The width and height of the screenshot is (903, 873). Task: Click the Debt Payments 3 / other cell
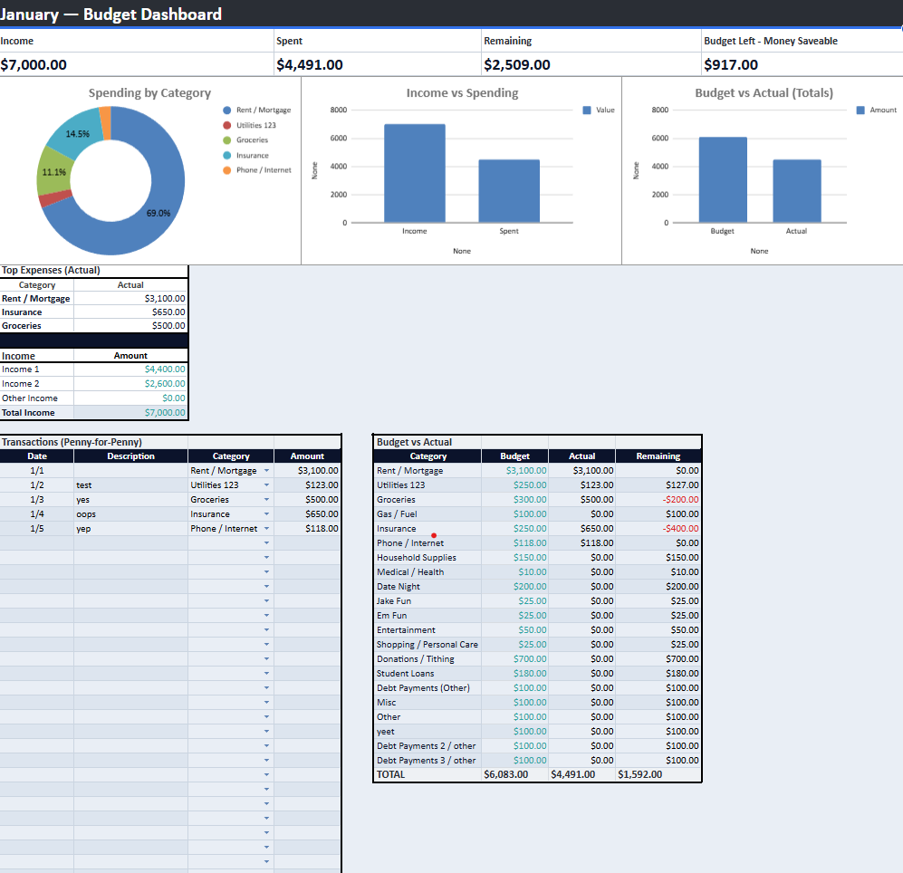tap(427, 760)
